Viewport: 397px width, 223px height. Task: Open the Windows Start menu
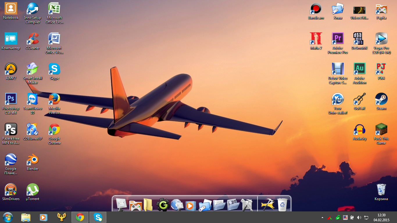point(8,217)
